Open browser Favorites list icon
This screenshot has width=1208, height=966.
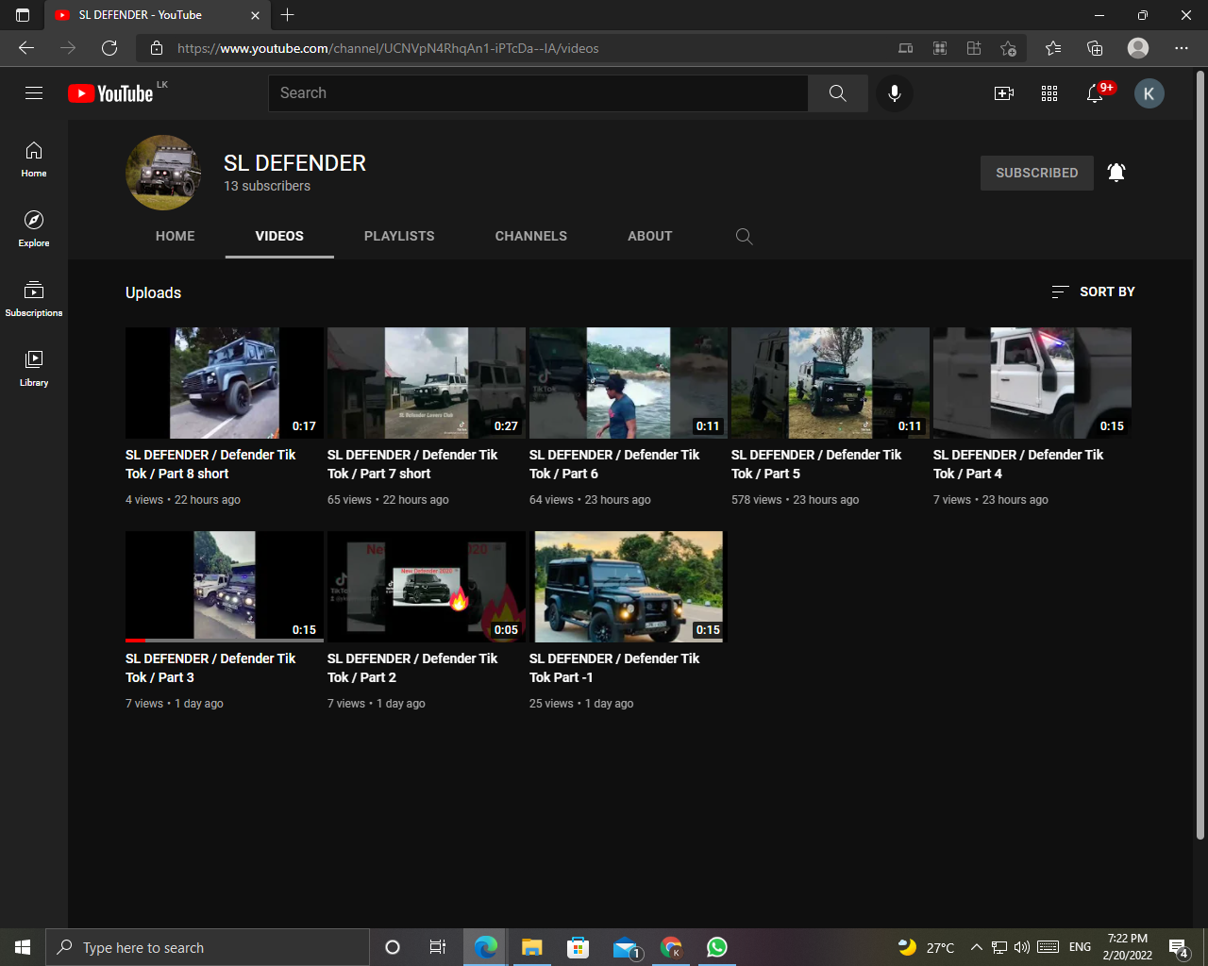click(x=1053, y=48)
